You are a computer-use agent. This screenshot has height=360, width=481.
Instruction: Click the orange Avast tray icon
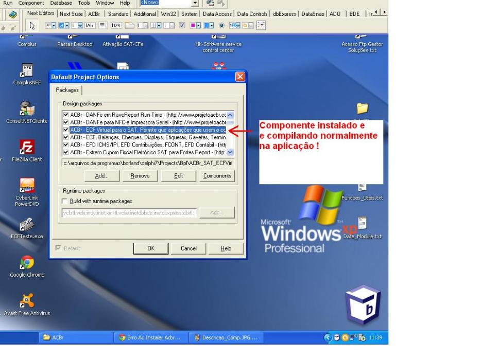(x=345, y=337)
